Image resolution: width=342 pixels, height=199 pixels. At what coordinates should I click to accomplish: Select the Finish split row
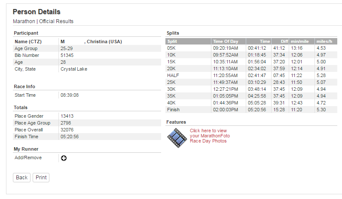tap(251, 110)
